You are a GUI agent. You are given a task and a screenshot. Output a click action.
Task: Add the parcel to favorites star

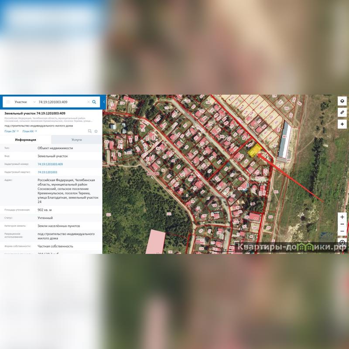pyautogui.click(x=96, y=131)
